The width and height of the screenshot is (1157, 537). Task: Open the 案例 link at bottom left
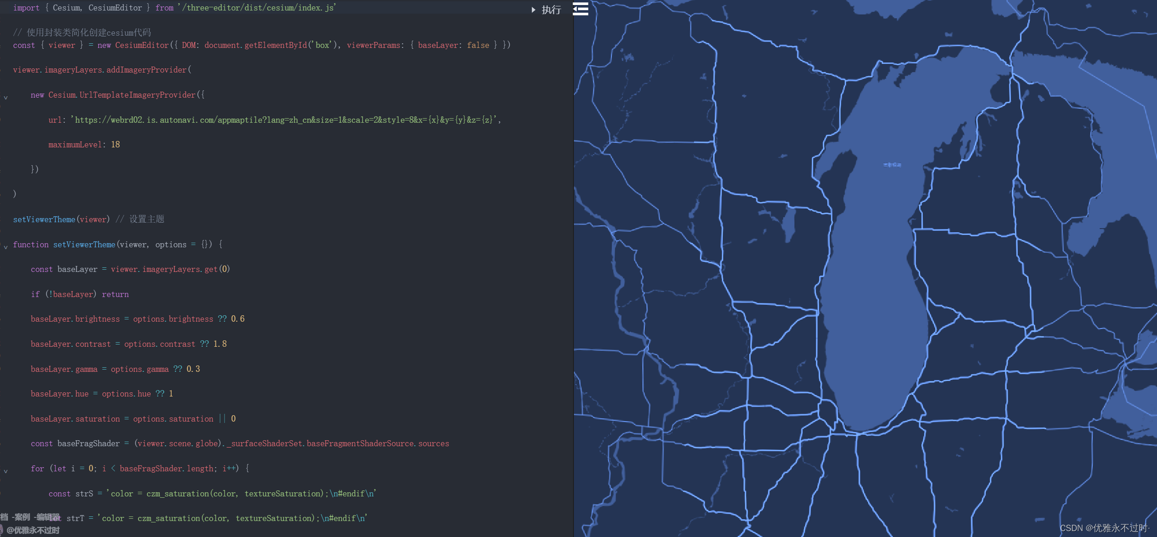pos(22,517)
